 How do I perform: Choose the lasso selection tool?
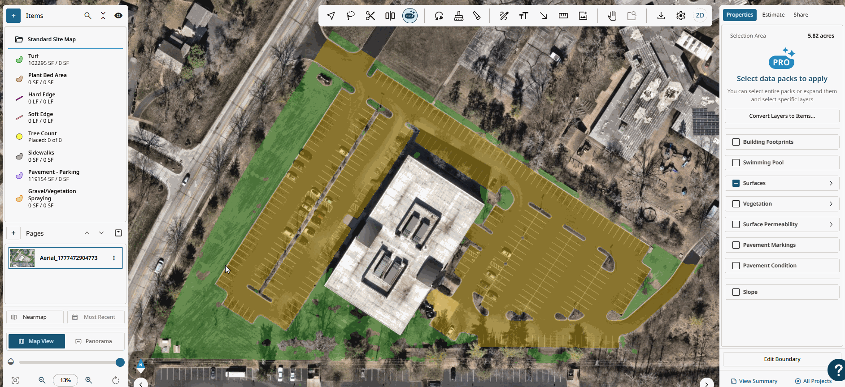351,16
